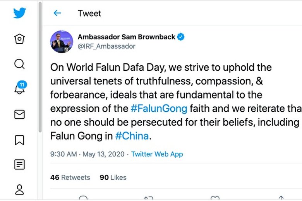Open Notifications bell with 11 badge

(19, 89)
